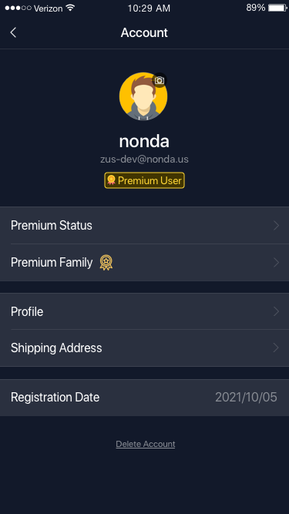Tap the back arrow in header
The image size is (289, 514).
[x=13, y=32]
